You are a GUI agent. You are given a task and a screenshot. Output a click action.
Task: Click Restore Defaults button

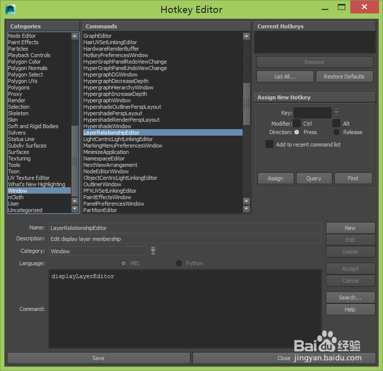(x=344, y=76)
